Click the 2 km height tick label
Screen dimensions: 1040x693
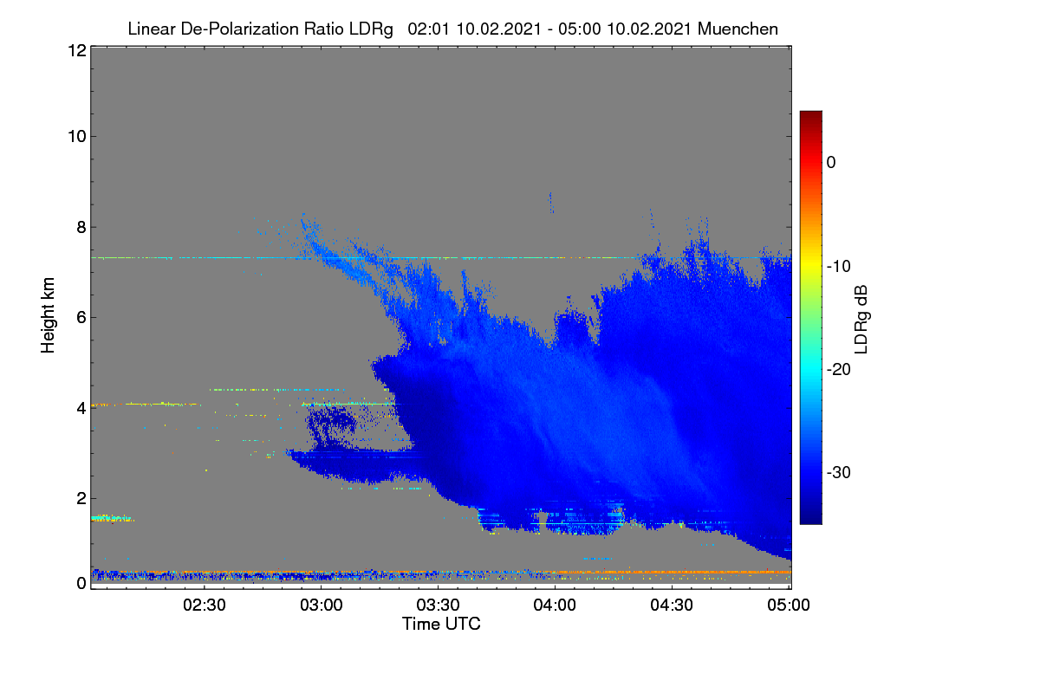[81, 498]
